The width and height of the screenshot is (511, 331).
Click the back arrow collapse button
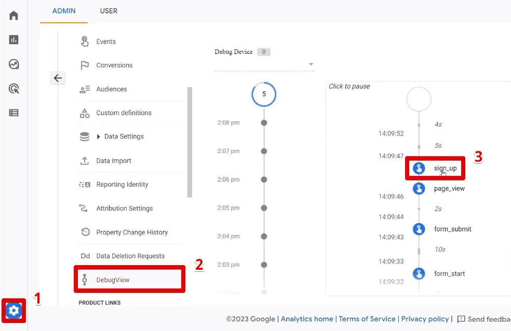pyautogui.click(x=58, y=78)
